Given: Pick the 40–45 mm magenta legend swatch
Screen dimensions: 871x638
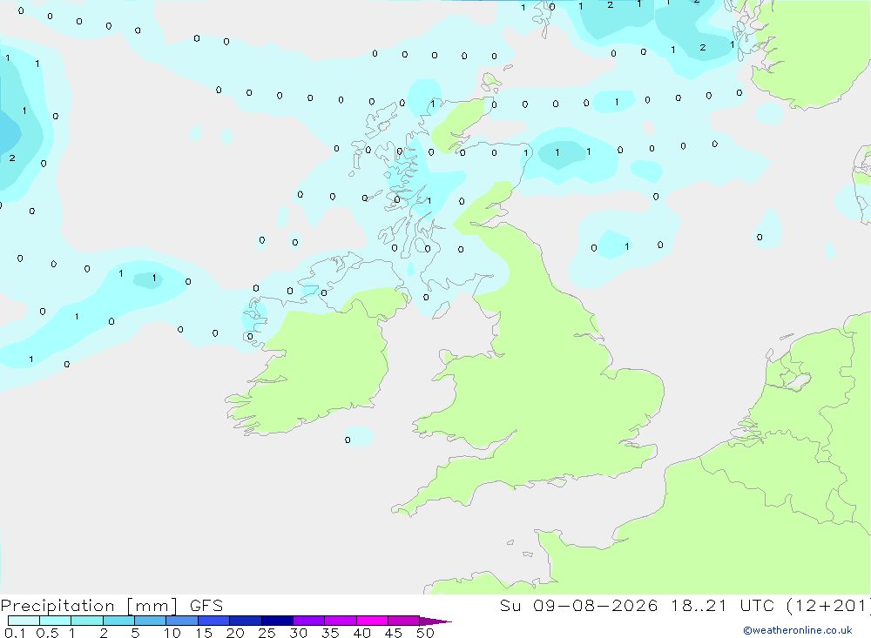Looking at the screenshot, I should click(x=372, y=621).
